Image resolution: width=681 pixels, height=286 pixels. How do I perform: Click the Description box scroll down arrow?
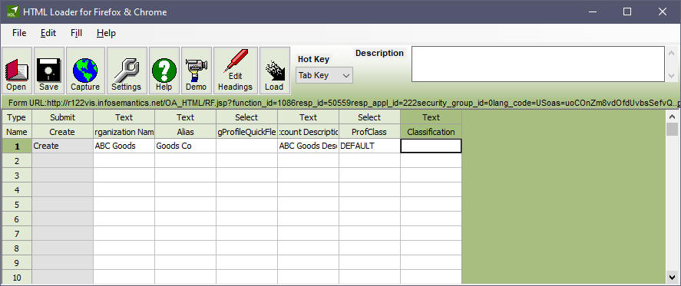[x=672, y=77]
